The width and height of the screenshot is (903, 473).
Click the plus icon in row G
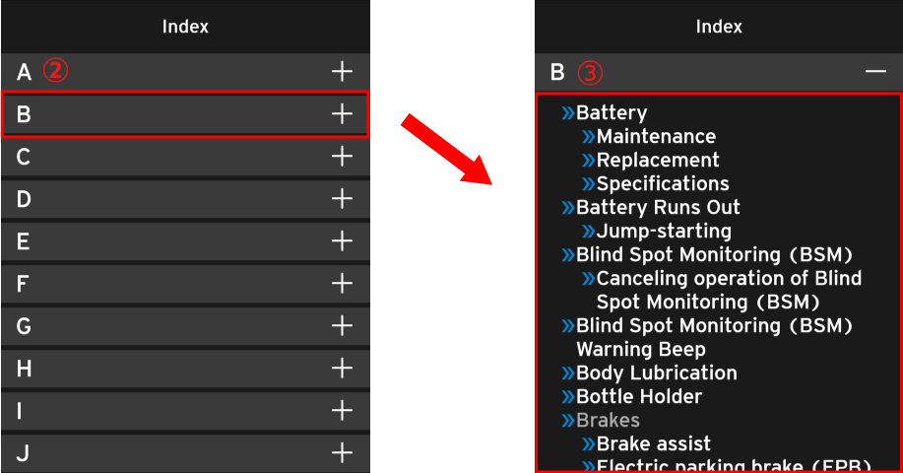click(x=341, y=326)
